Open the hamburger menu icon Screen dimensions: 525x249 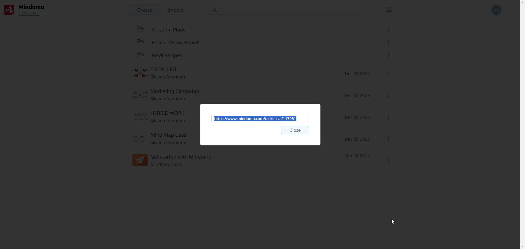coord(389,10)
